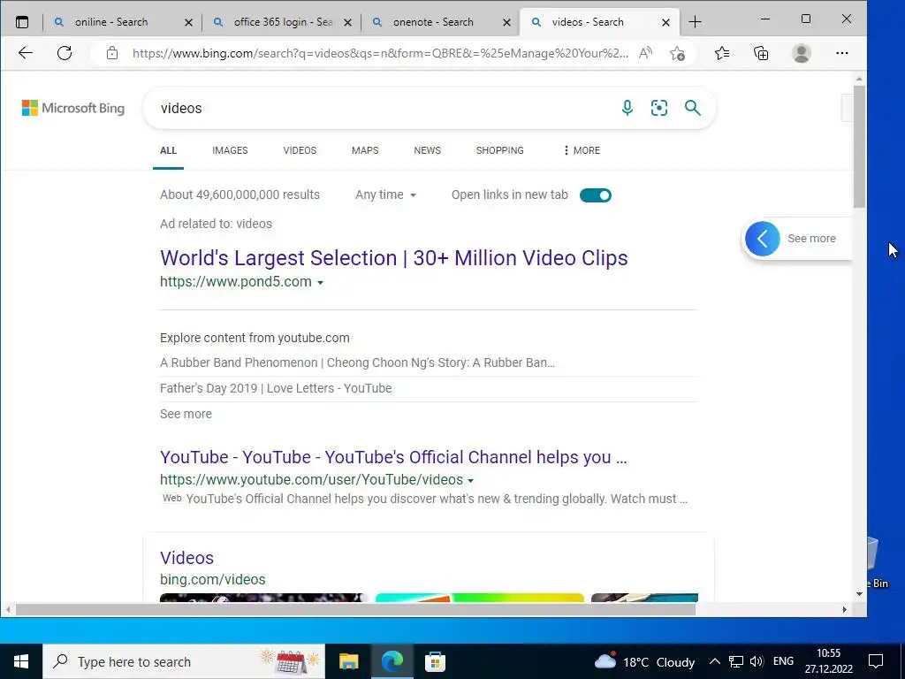Open the tab actions menu icon
The width and height of the screenshot is (905, 679).
[22, 22]
